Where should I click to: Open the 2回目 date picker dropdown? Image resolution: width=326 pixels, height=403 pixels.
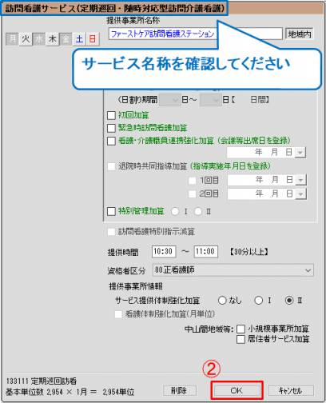click(x=301, y=194)
